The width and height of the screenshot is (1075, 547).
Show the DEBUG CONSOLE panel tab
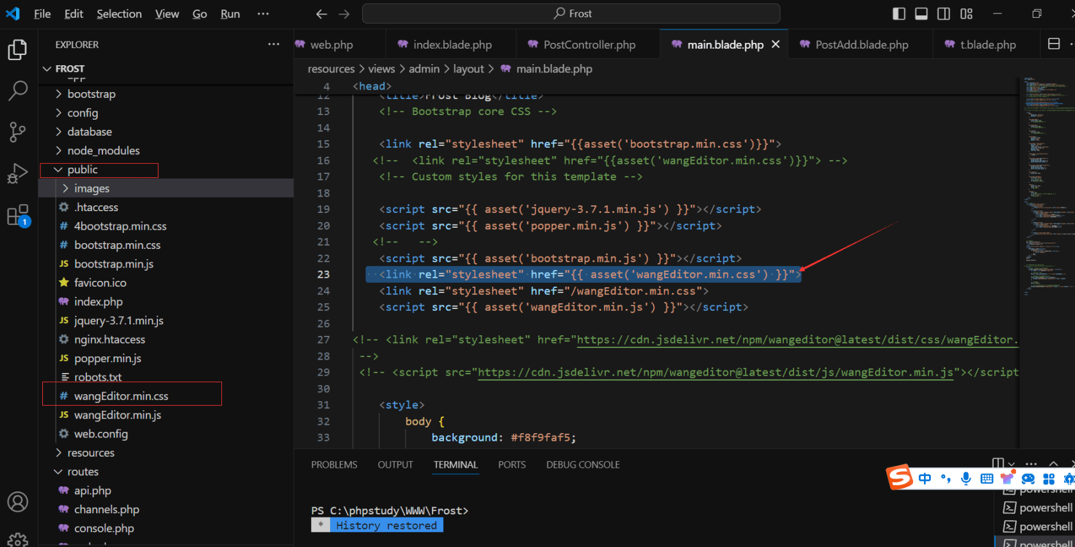pyautogui.click(x=583, y=464)
